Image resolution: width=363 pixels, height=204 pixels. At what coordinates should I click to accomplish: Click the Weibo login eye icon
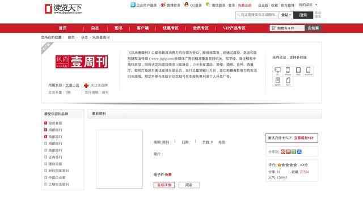[x=163, y=5]
